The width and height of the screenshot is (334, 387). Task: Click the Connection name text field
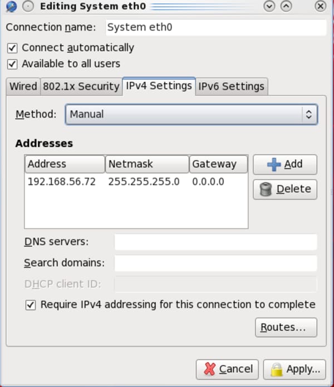tap(214, 28)
